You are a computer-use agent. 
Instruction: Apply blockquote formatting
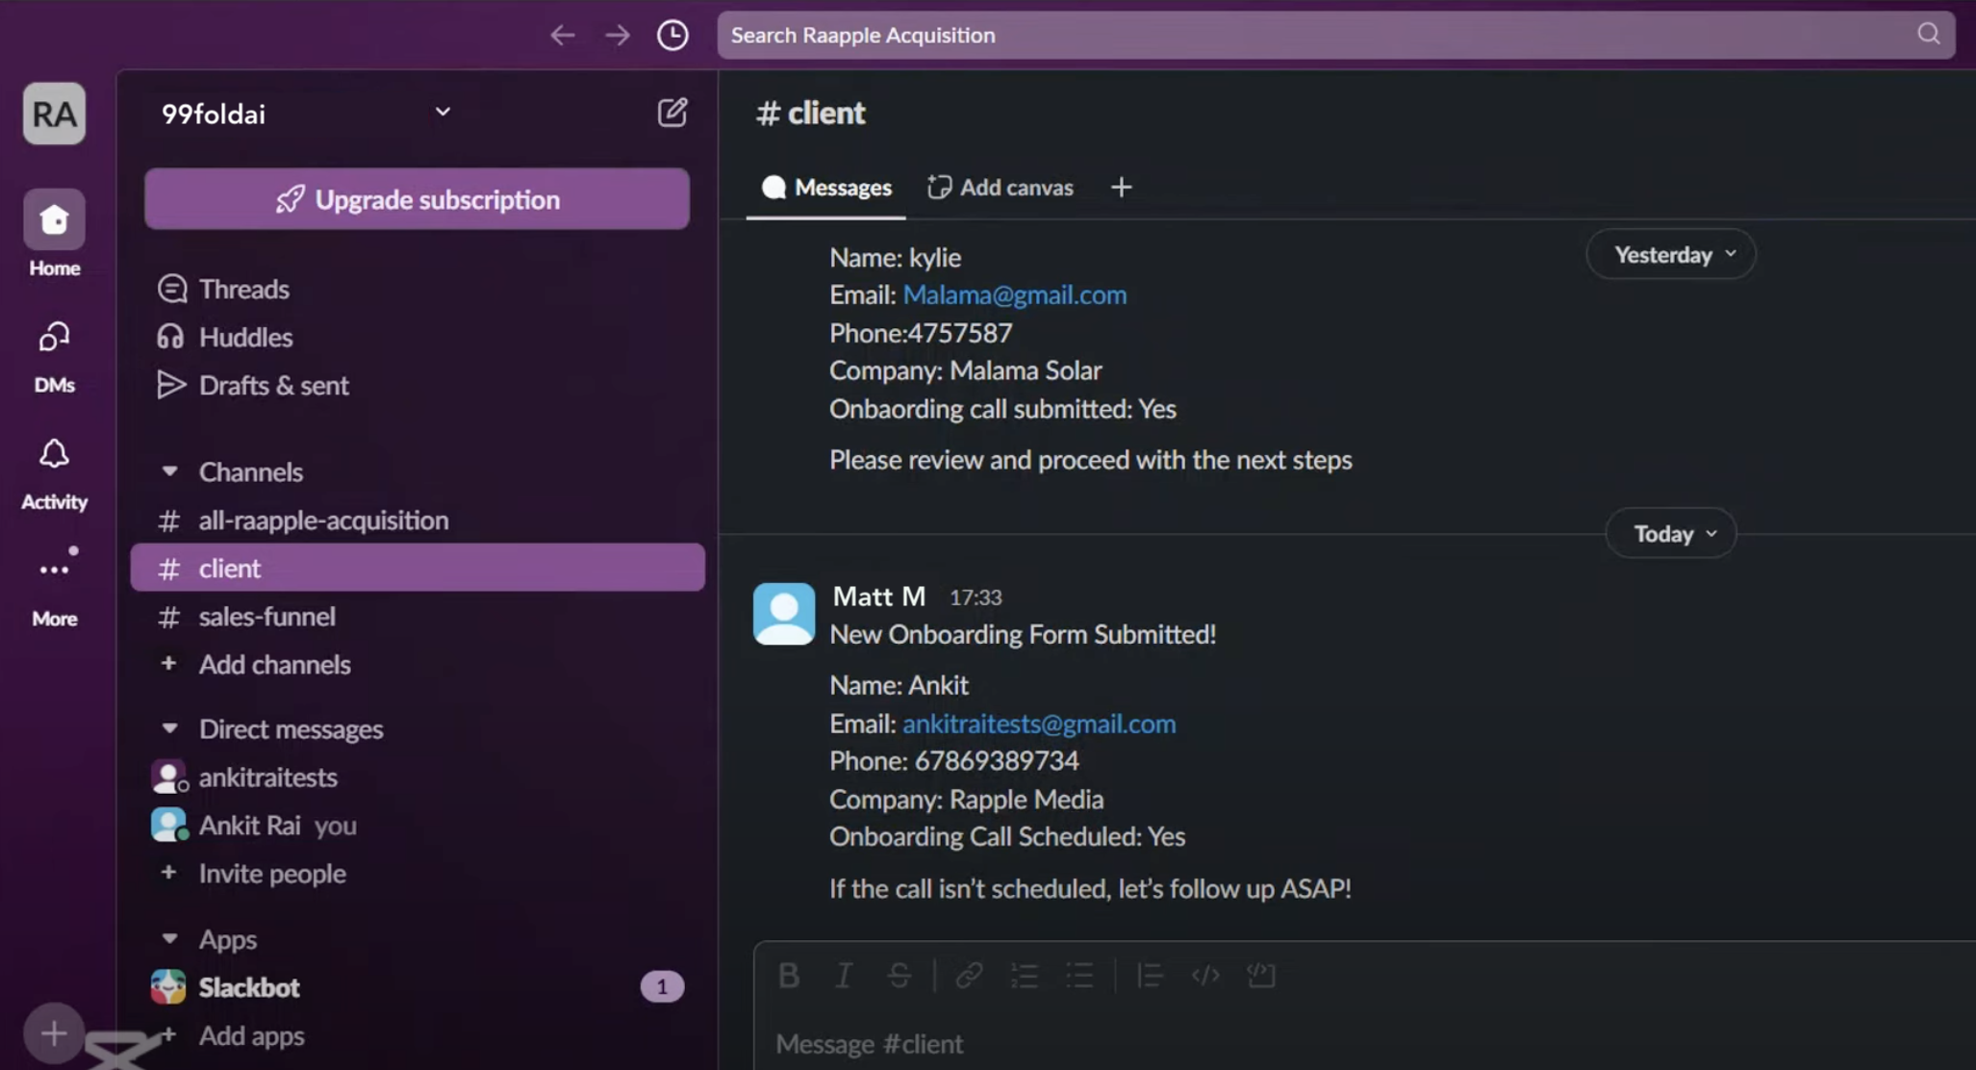[1150, 976]
